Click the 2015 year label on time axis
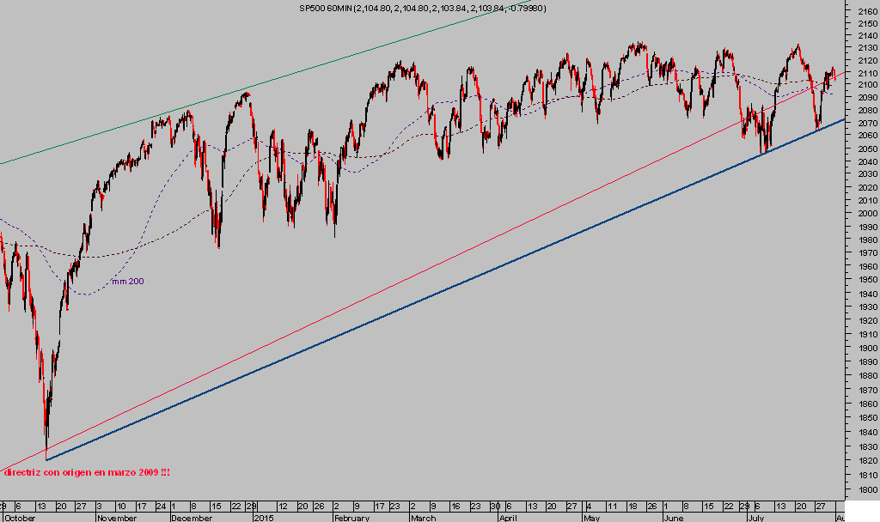 (263, 518)
